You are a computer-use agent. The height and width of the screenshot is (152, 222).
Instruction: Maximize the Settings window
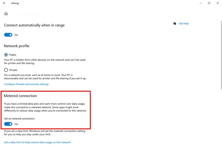(209, 3)
